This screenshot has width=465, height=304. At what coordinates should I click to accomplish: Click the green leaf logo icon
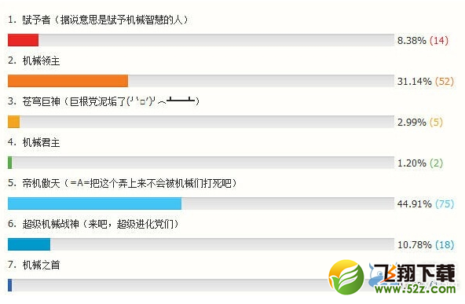pos(346,277)
